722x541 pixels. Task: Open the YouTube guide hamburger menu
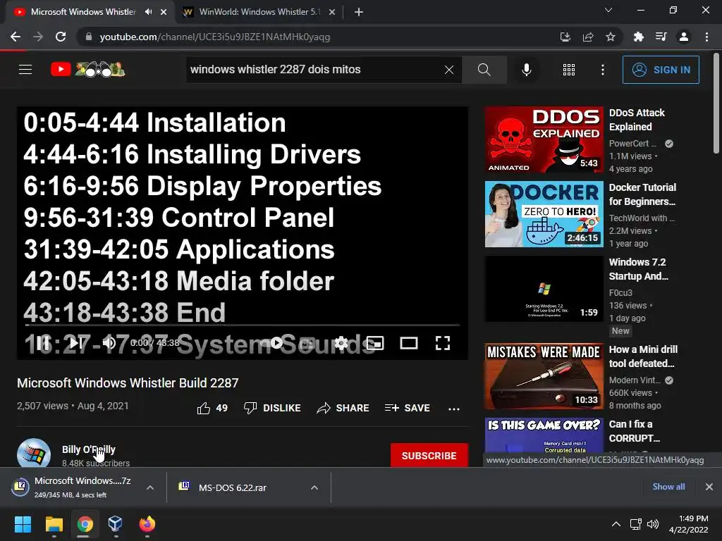click(25, 70)
